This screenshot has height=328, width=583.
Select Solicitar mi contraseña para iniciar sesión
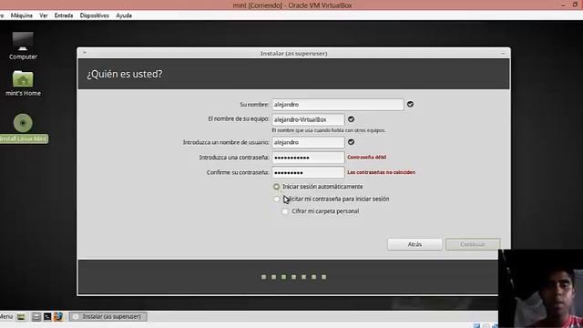[x=276, y=200]
